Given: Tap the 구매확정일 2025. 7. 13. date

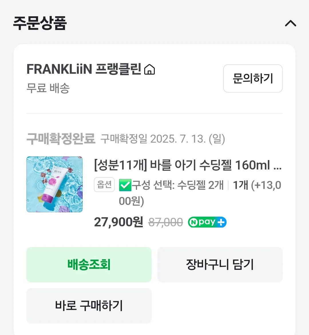Looking at the screenshot, I should tap(163, 139).
